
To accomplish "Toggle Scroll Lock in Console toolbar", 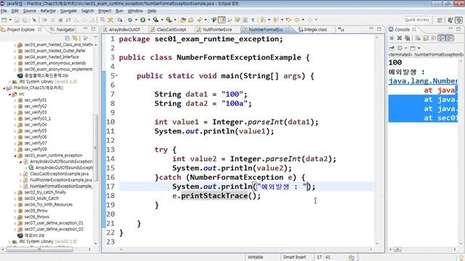I will 426,38.
